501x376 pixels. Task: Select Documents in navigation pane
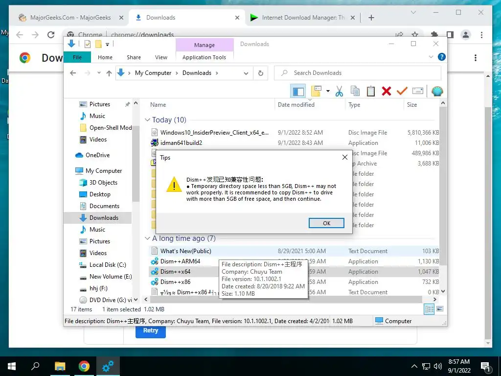(104, 206)
